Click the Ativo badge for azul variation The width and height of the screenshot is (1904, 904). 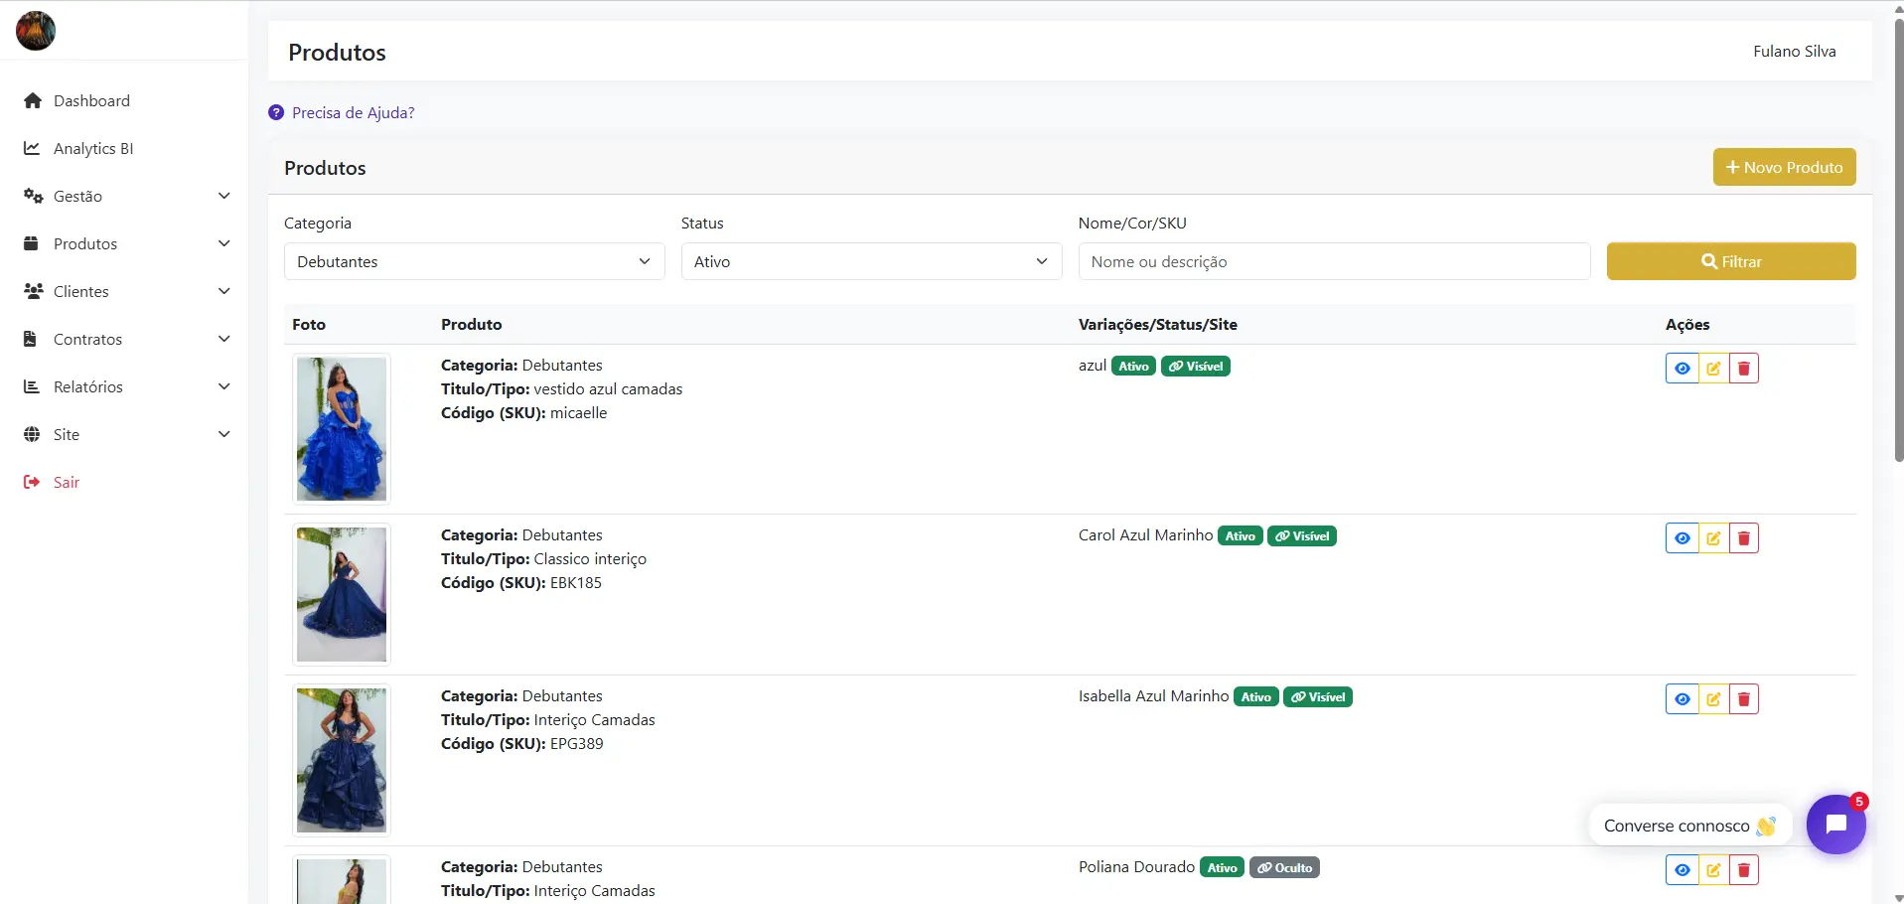coord(1133,367)
